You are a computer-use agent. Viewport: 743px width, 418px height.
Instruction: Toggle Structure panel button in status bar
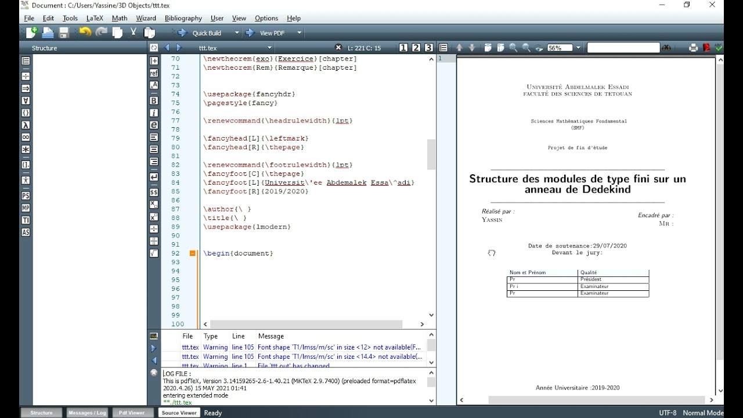[x=41, y=413]
